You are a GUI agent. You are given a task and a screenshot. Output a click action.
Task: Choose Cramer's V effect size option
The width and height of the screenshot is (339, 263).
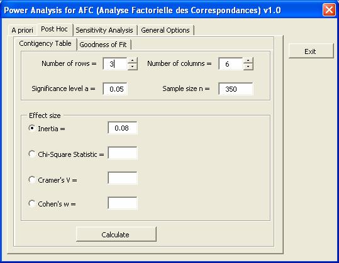pyautogui.click(x=32, y=180)
